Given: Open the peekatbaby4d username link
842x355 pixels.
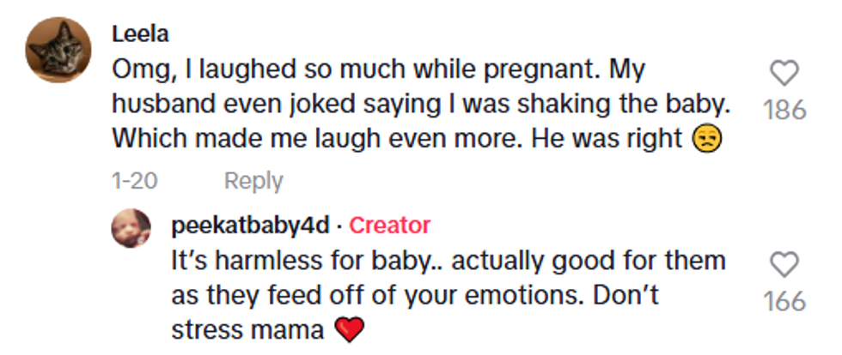Looking at the screenshot, I should point(250,226).
